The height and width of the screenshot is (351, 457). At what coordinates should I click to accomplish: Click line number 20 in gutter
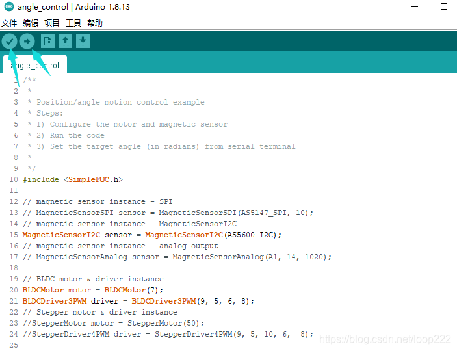point(14,291)
